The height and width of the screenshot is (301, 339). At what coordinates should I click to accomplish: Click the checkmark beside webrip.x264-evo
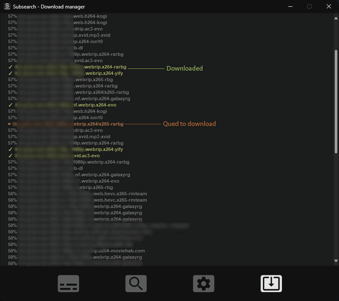(x=10, y=105)
